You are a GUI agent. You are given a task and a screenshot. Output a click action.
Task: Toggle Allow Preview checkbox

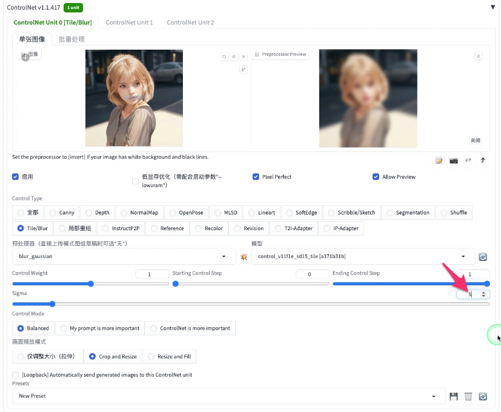coord(376,177)
